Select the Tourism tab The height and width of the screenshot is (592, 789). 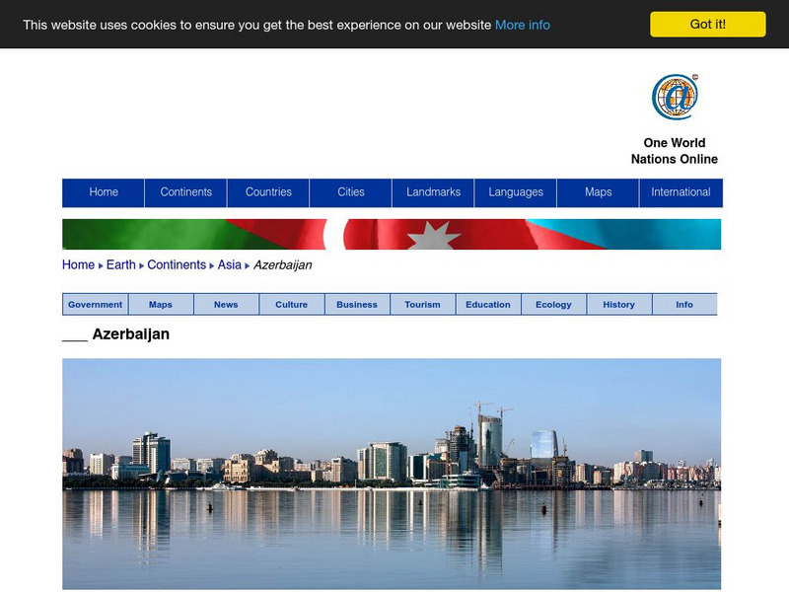click(422, 304)
